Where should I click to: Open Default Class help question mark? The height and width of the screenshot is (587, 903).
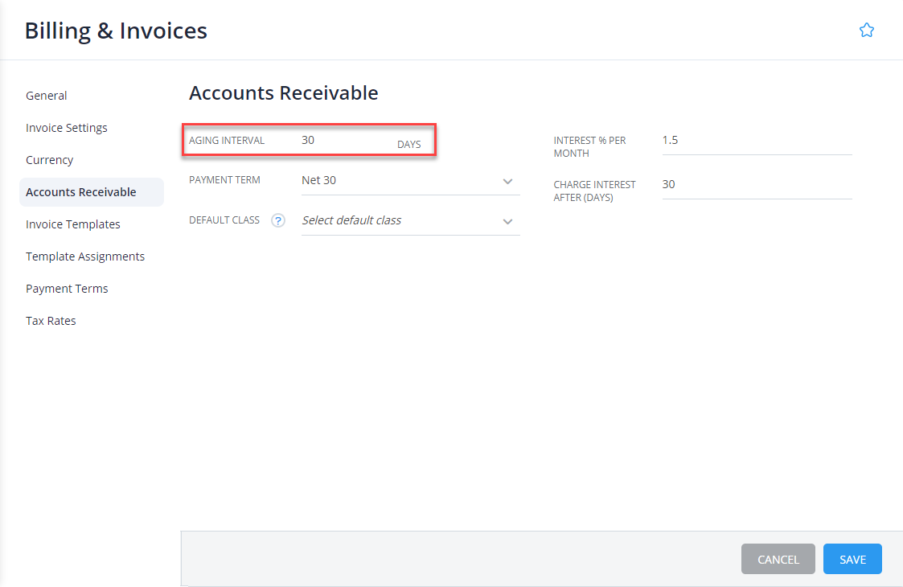point(278,220)
